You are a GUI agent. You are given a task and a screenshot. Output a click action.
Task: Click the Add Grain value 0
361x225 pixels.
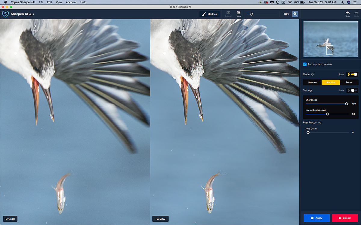pyautogui.click(x=353, y=132)
